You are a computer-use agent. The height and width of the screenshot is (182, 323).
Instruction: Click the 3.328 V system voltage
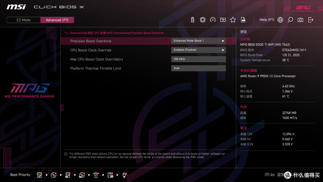coord(287,144)
